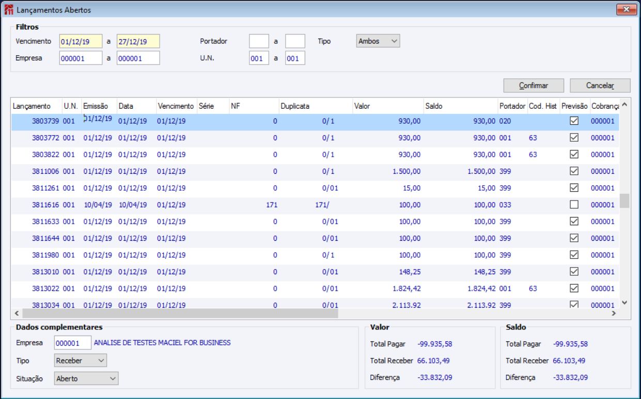Click the first Portador filter input
This screenshot has width=641, height=399.
click(x=259, y=41)
